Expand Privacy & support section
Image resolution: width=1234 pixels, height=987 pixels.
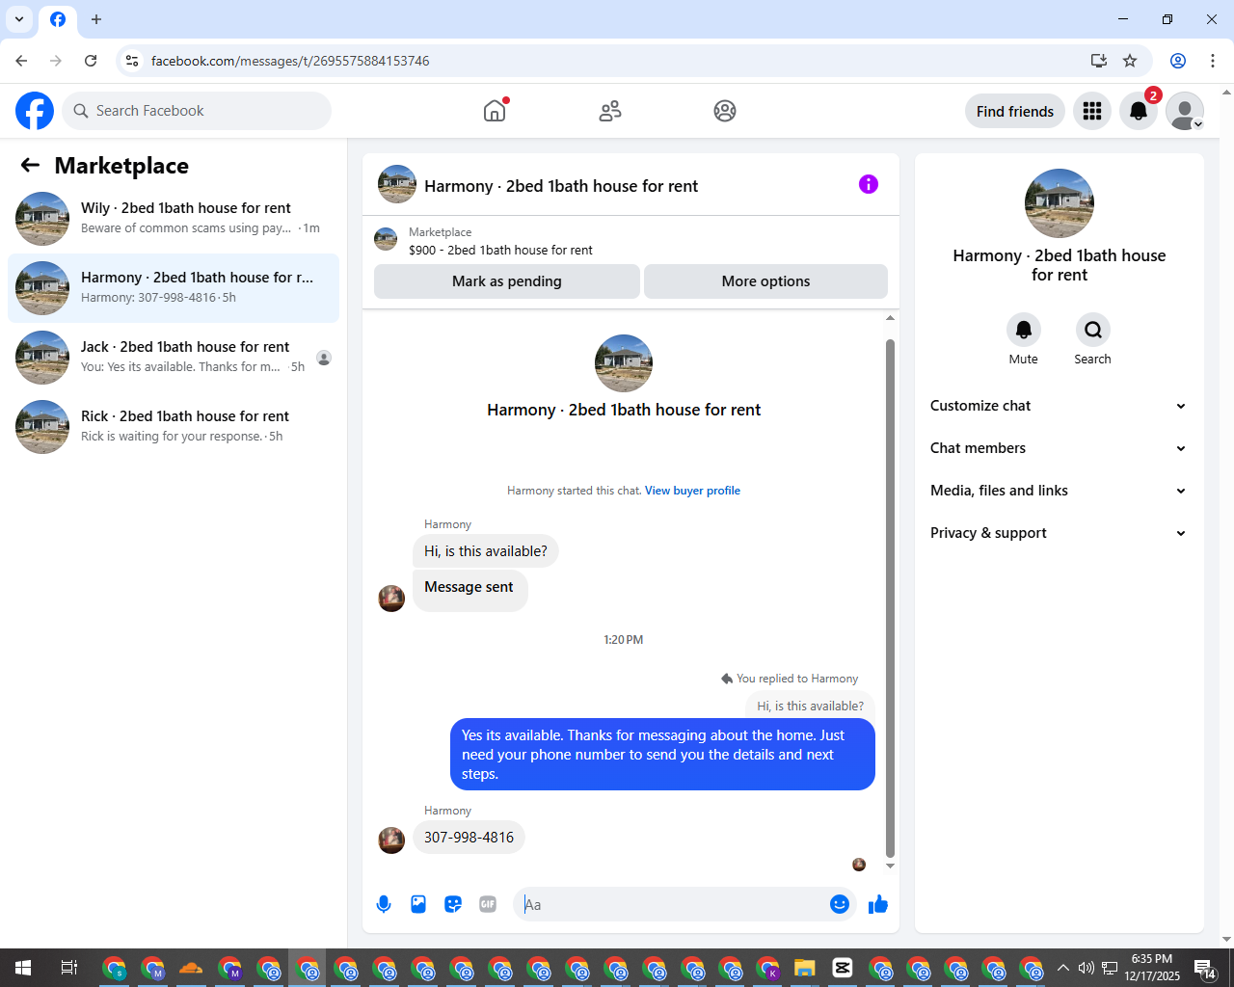(x=1059, y=533)
